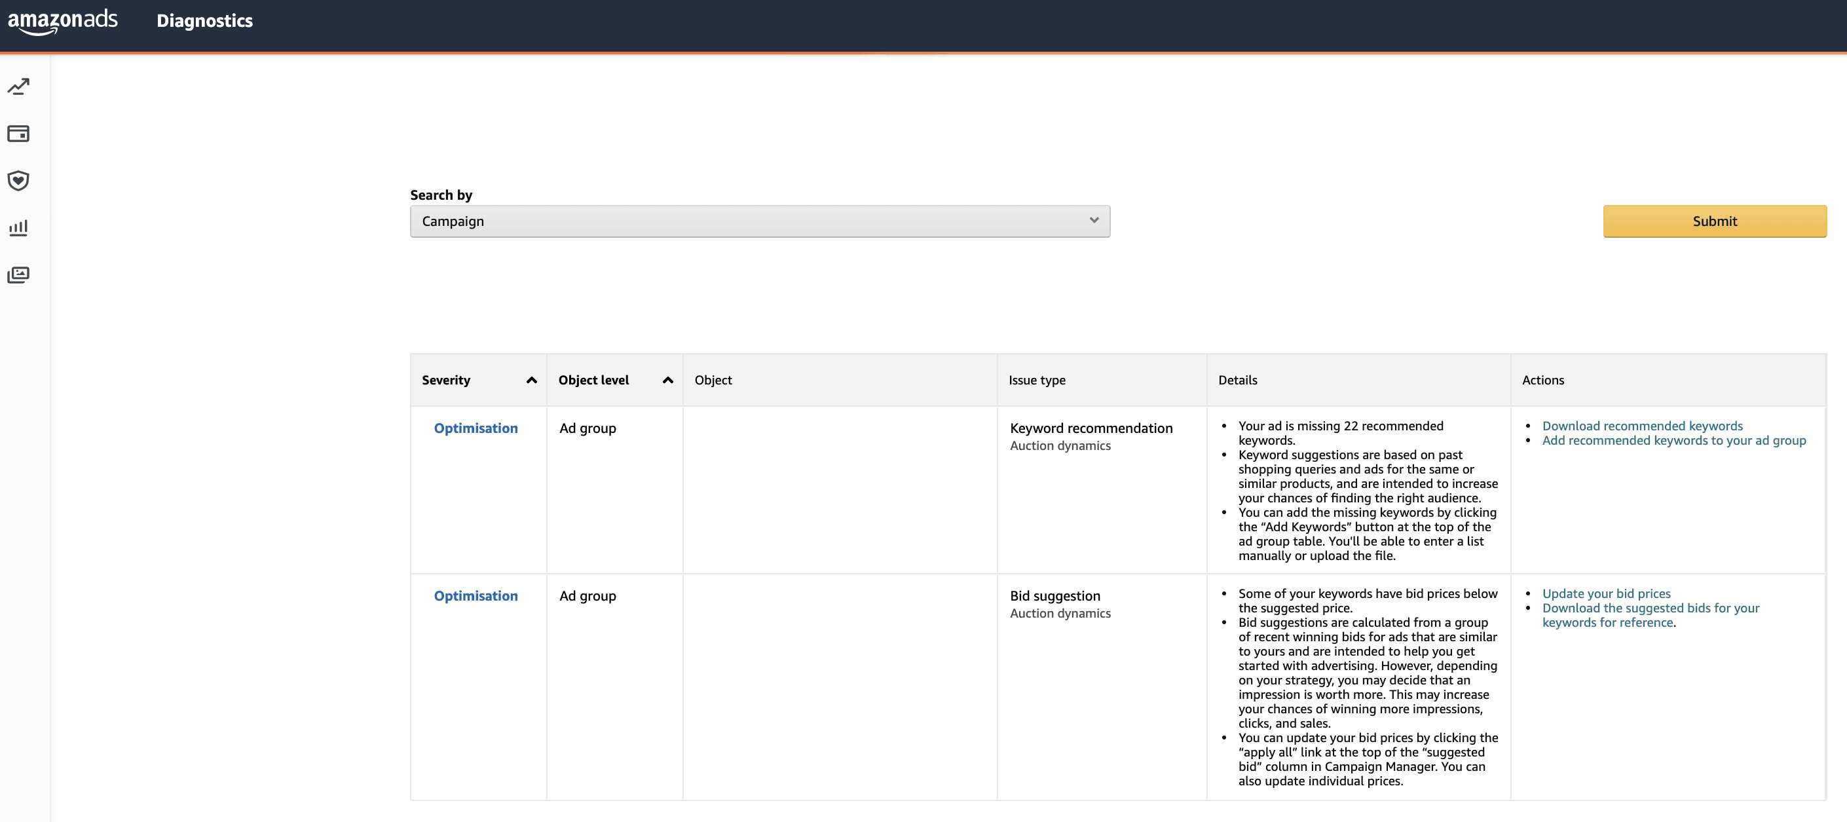Click the Object column header

tap(713, 380)
